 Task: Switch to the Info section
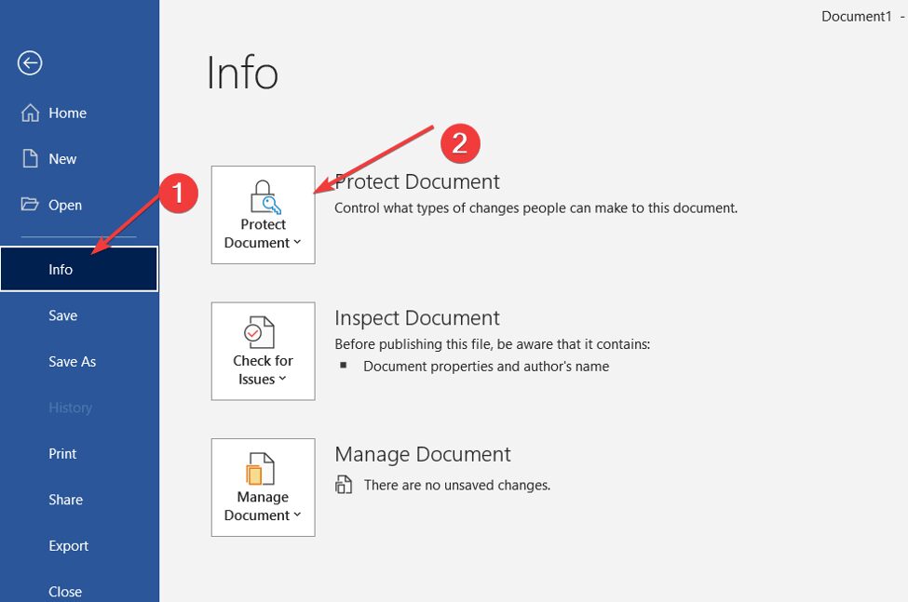[x=60, y=269]
